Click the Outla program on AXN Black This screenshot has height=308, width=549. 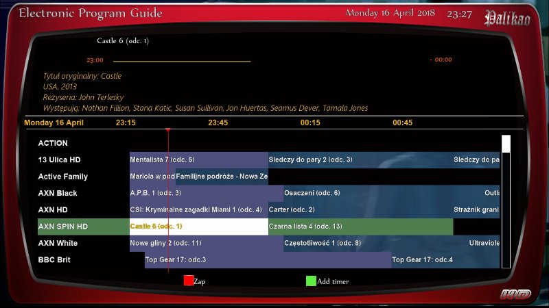tap(491, 193)
